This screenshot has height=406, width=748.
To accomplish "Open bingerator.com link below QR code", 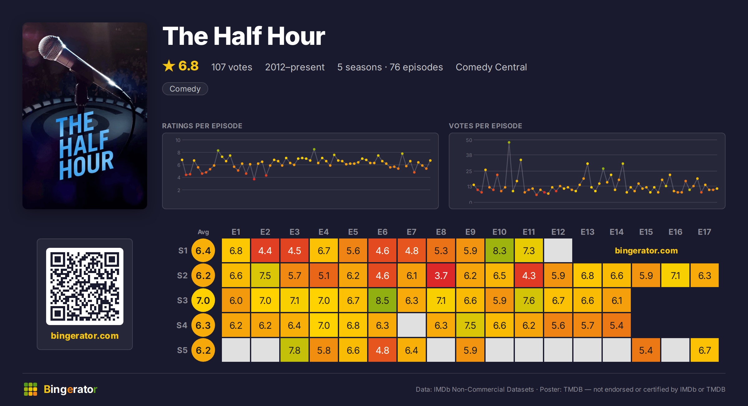I will click(85, 336).
